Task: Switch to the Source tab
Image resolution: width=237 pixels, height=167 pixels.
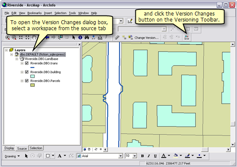Action: click(x=22, y=148)
